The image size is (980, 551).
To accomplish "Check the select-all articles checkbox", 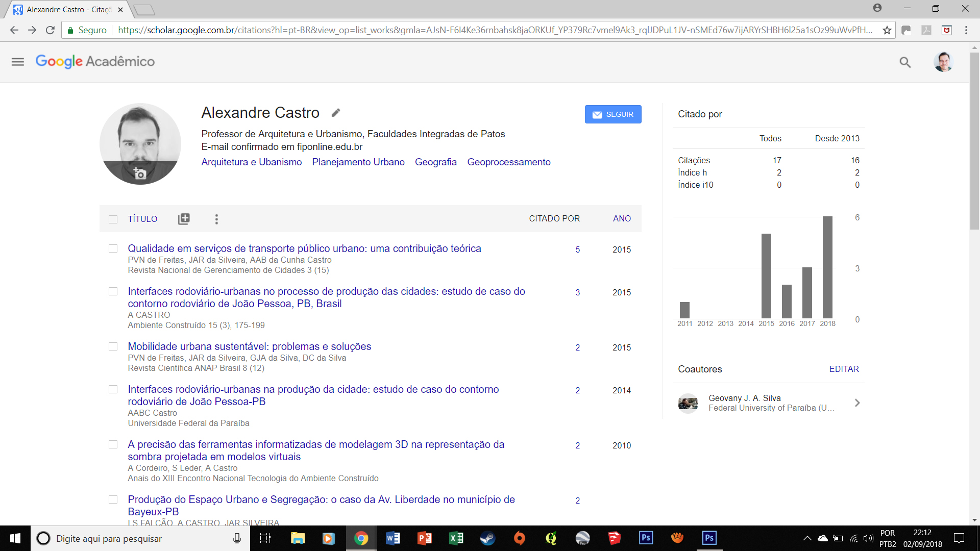I will coord(113,219).
